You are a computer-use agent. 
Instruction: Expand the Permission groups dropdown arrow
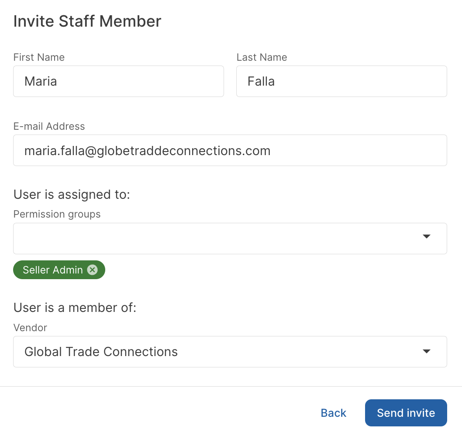pyautogui.click(x=427, y=237)
